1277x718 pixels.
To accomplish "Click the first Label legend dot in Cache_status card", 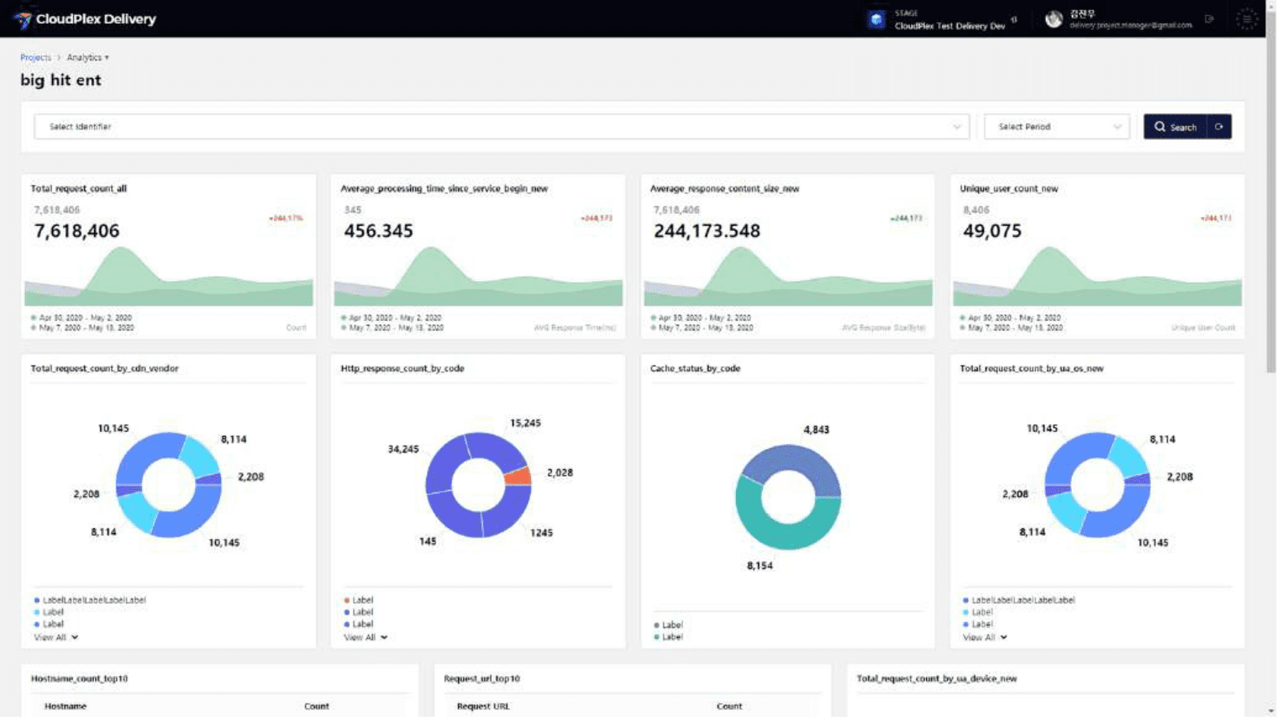I will point(656,625).
